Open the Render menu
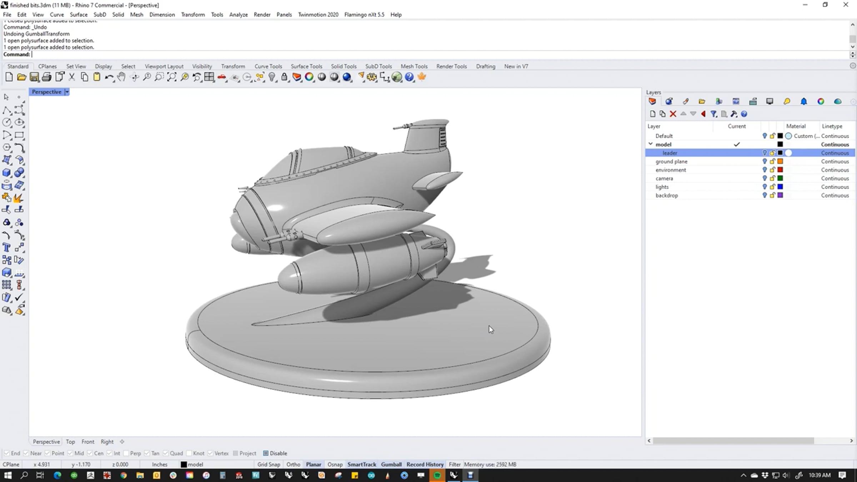The image size is (857, 482). [262, 15]
